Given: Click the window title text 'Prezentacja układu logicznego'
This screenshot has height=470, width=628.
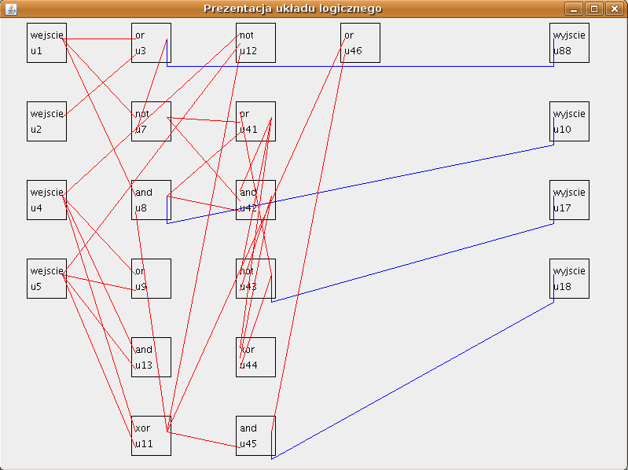Looking at the screenshot, I should coord(292,9).
